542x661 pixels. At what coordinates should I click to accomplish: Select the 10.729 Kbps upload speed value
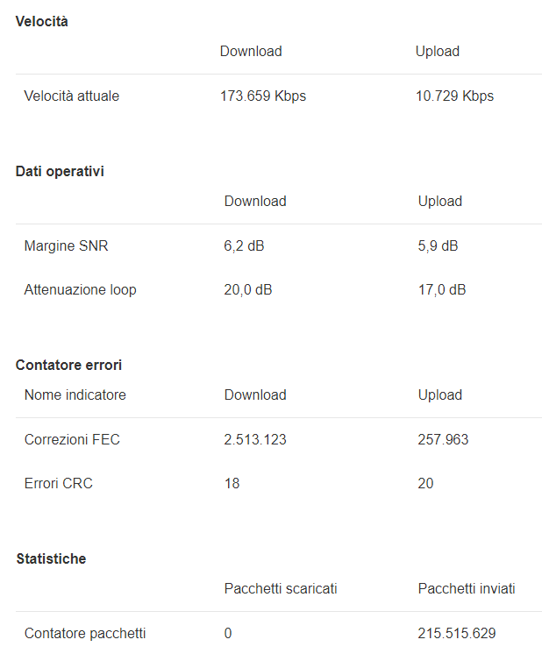tap(454, 96)
